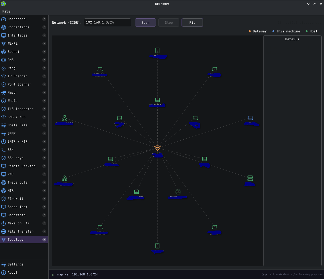Click the Gateway legend entry
324x279 pixels.
click(258, 31)
